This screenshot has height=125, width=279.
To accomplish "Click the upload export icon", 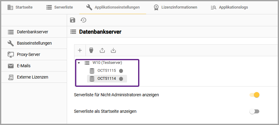I will point(102,50).
